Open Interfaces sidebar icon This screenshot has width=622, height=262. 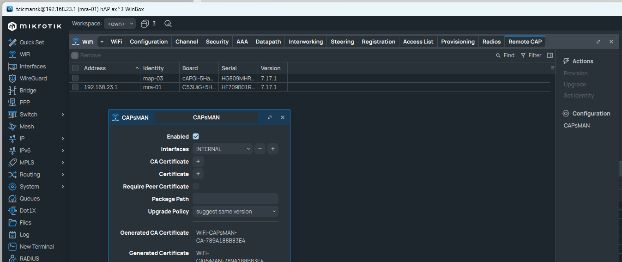12,66
